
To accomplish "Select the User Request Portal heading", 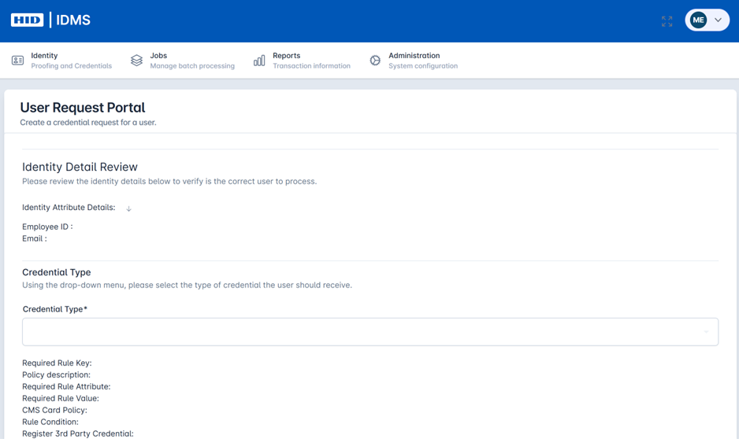I will pyautogui.click(x=83, y=107).
